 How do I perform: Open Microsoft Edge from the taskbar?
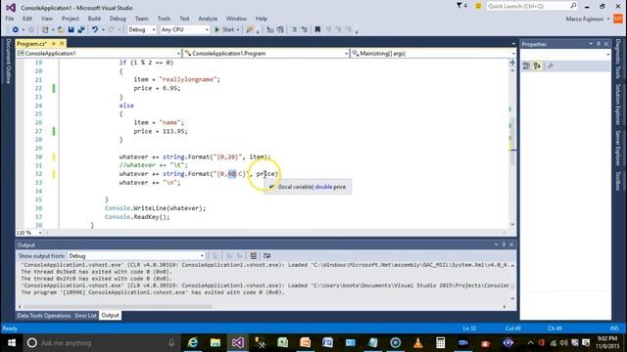pos(193,343)
